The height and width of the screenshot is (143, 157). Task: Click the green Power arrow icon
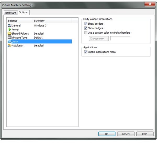click(10, 29)
